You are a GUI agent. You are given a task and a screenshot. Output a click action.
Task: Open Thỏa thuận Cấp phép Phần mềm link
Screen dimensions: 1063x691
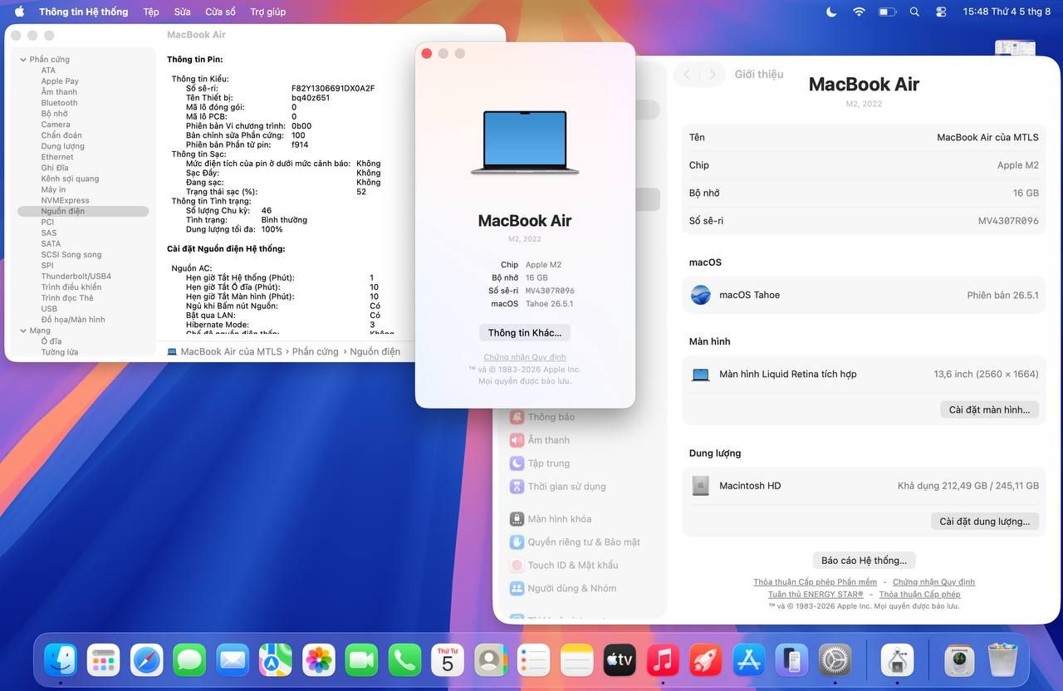[x=815, y=582]
